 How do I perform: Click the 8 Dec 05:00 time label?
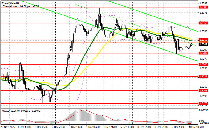[x=144, y=127]
